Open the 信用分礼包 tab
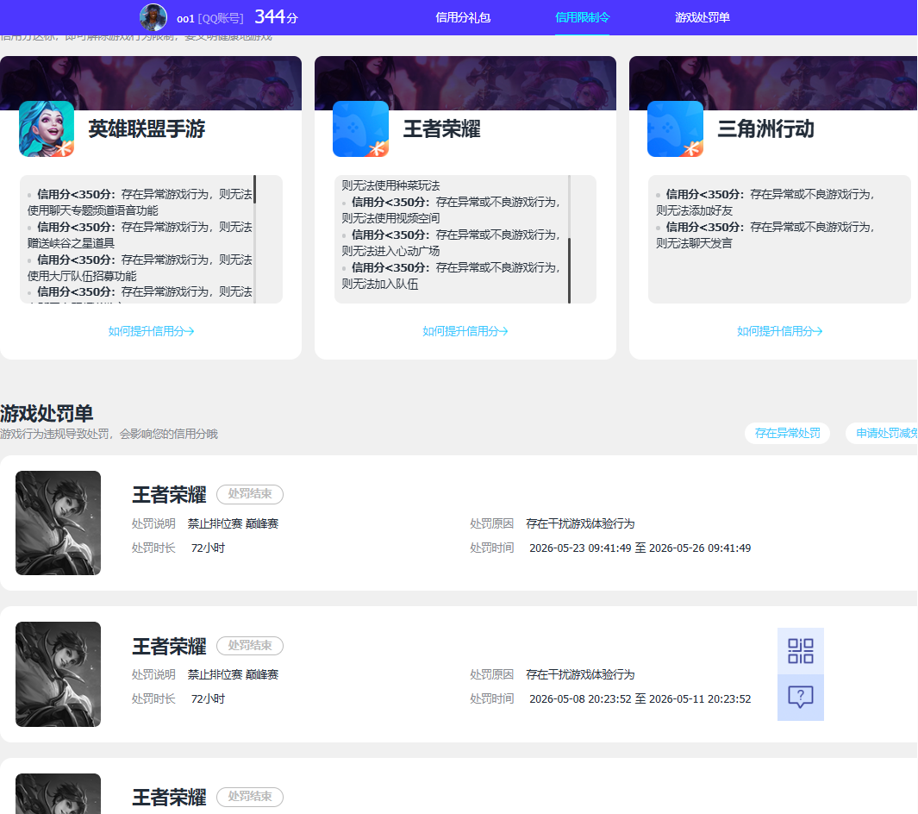The height and width of the screenshot is (814, 918). [x=463, y=17]
